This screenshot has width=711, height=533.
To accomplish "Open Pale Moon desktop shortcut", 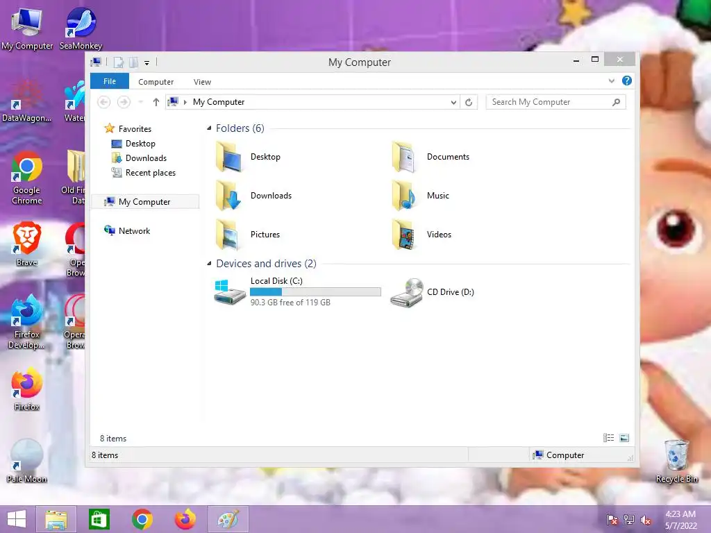I will (27, 461).
